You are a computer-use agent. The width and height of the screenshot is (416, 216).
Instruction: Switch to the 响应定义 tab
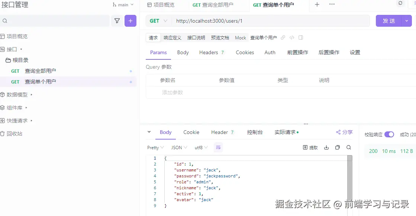pos(172,38)
